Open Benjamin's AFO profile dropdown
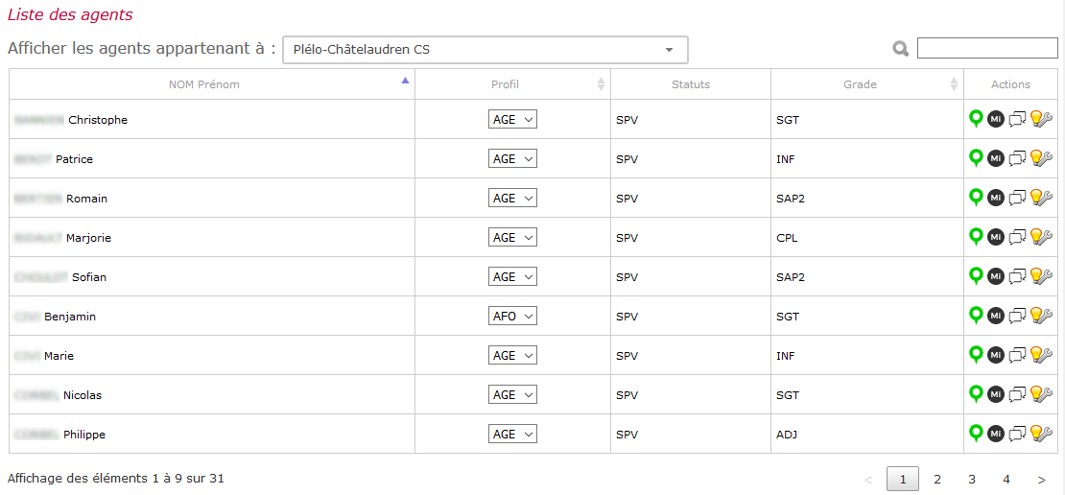This screenshot has width=1065, height=495. coord(512,317)
